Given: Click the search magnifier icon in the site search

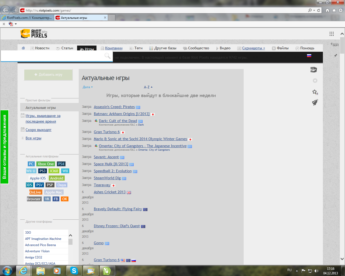Looking at the screenshot, I should tap(107, 56).
